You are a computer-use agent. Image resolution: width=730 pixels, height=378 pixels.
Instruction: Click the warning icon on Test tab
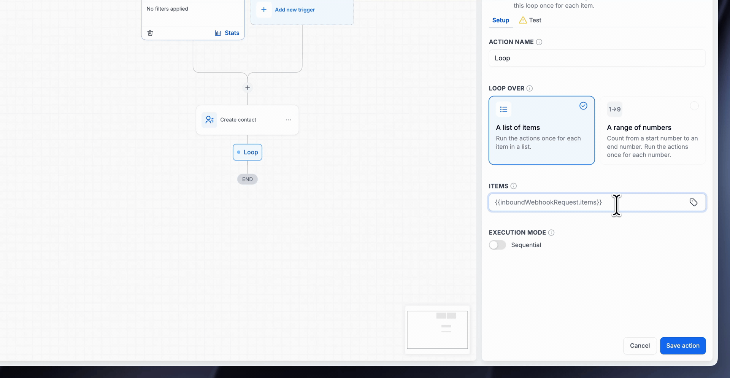point(523,20)
